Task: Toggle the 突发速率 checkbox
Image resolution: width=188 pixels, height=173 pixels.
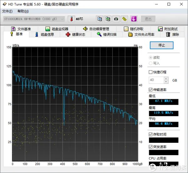Action: tap(151, 147)
